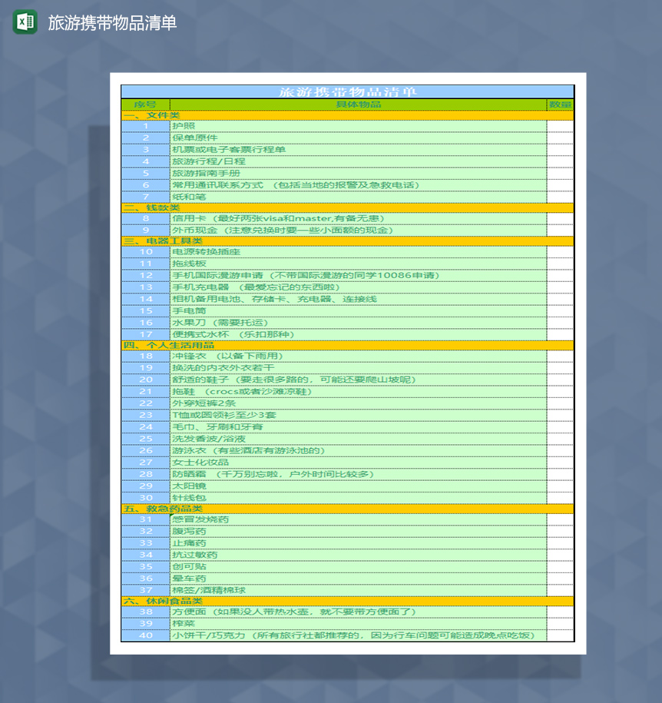Select the serial number 20 cell
This screenshot has height=703, width=662.
[145, 380]
